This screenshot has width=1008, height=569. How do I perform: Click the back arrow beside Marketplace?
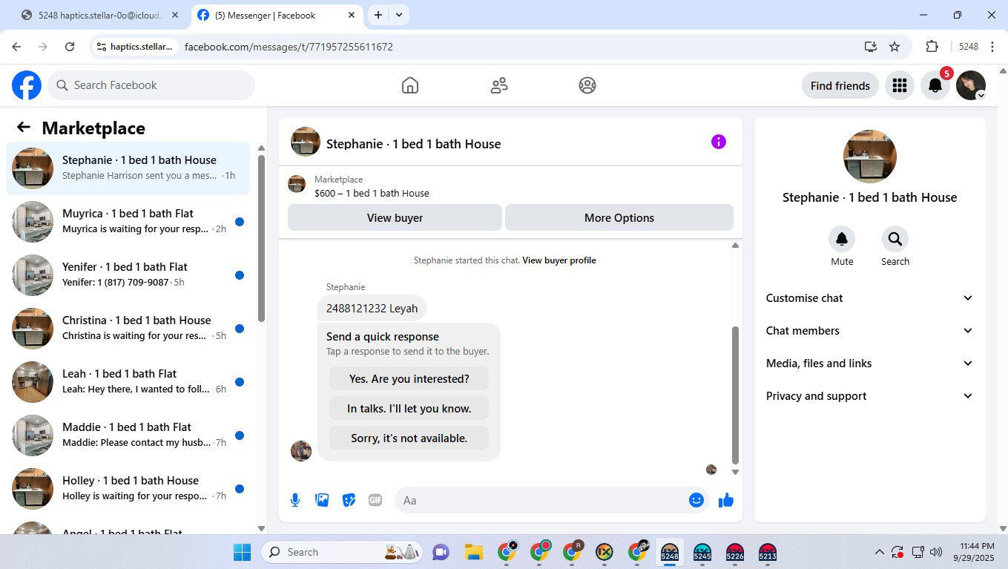coord(24,128)
